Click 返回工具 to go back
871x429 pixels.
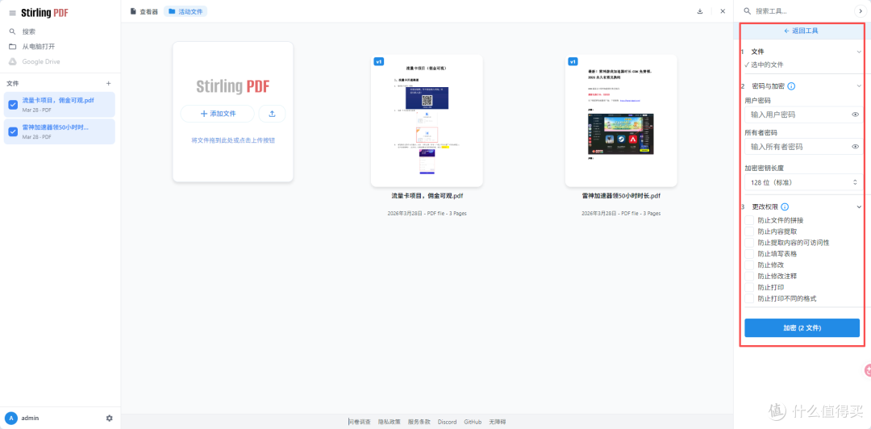pyautogui.click(x=801, y=31)
